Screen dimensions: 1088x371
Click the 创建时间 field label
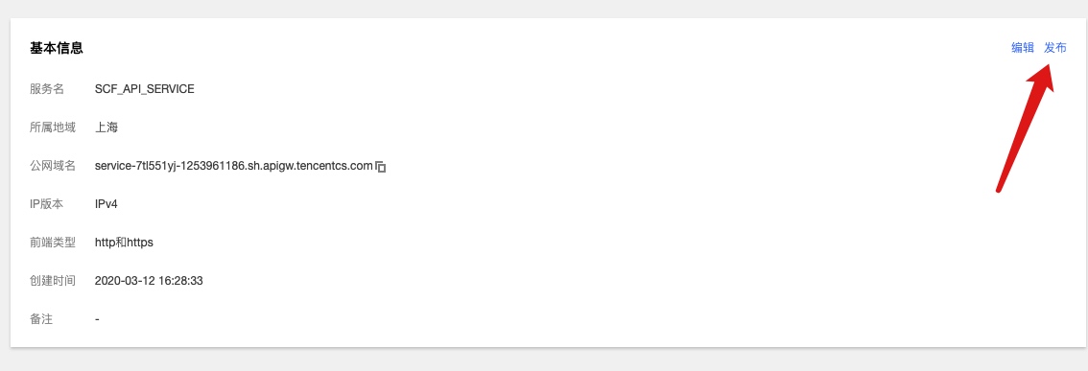click(x=53, y=281)
